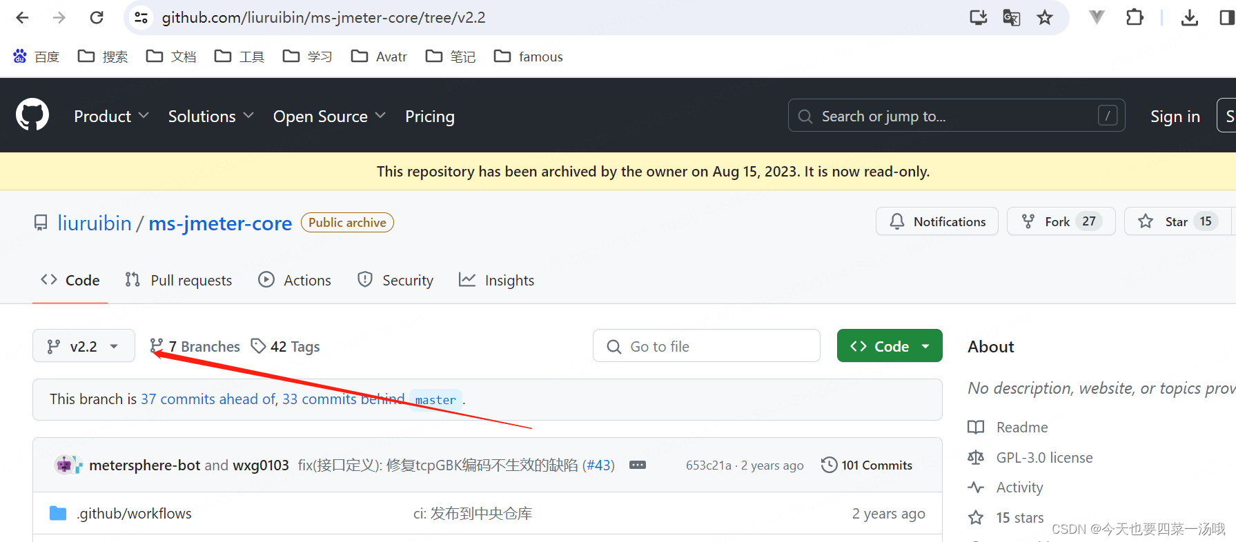
Task: Open the Pricing page
Action: [430, 117]
